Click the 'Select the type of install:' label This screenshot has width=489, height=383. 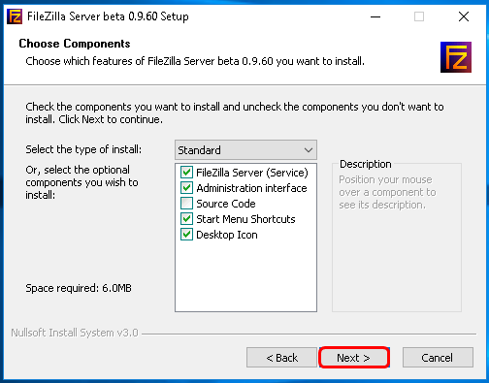83,149
